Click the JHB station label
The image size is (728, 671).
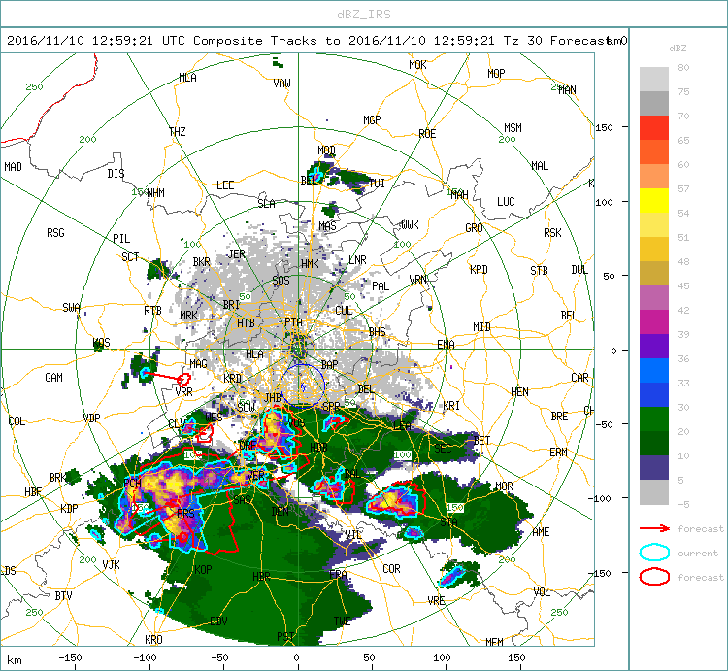(273, 397)
